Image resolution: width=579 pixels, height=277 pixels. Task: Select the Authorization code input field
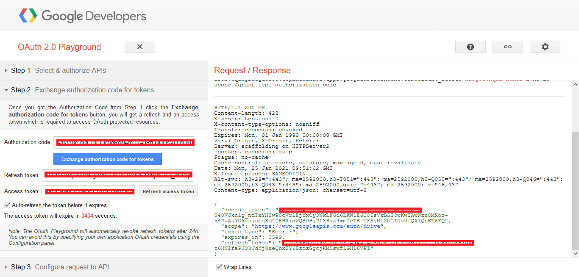point(124,142)
